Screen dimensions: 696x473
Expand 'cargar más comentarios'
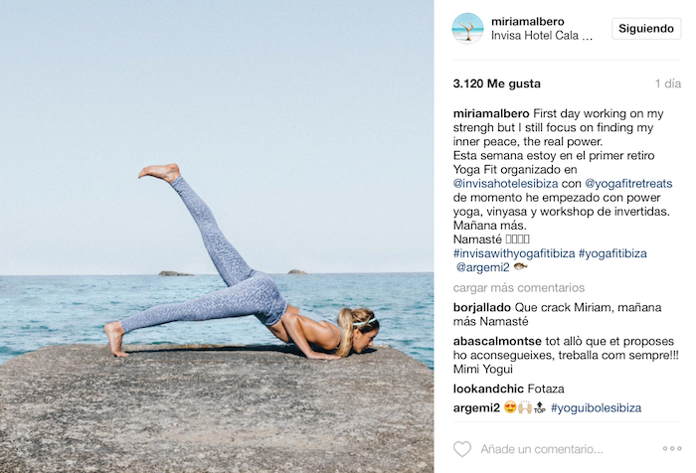click(518, 287)
